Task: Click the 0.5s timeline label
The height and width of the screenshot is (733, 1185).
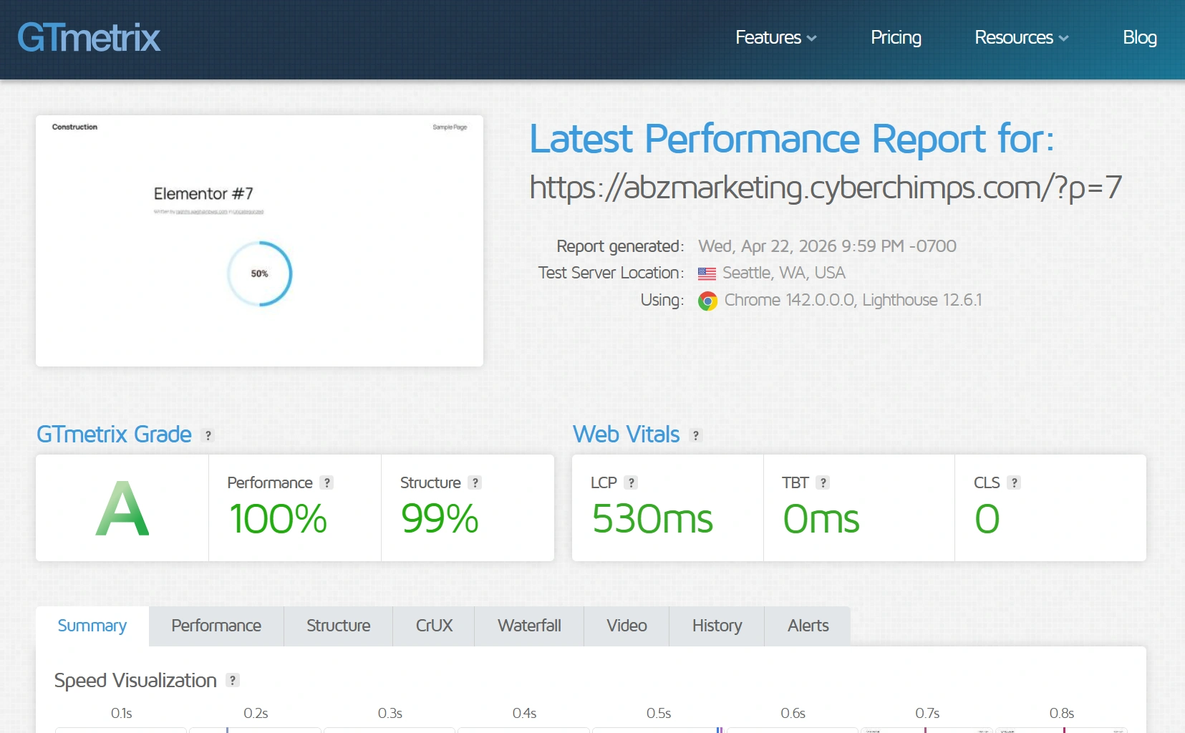Action: pyautogui.click(x=659, y=714)
